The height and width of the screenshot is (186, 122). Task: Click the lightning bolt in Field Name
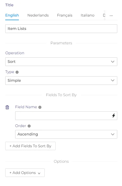113,116
